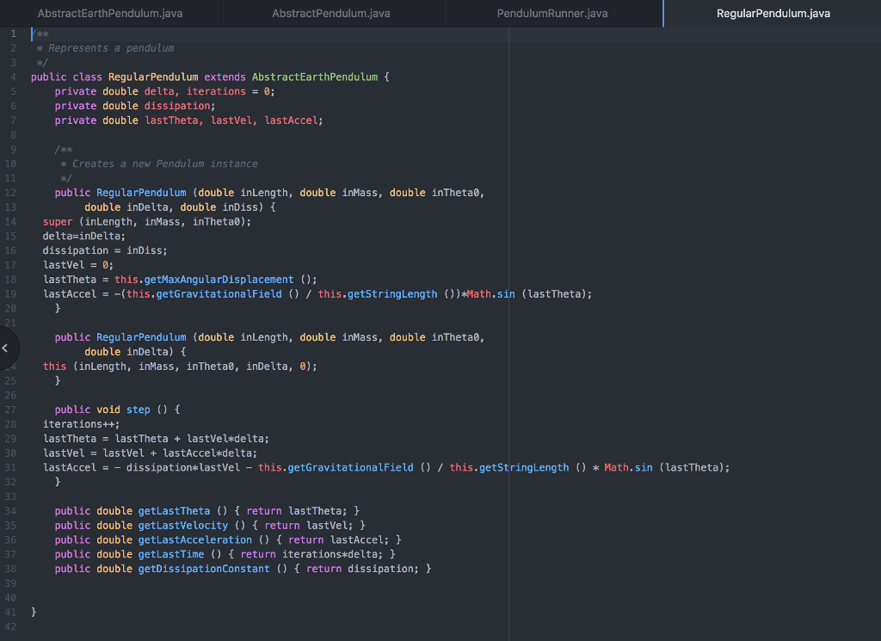881x641 pixels.
Task: Open the PendulumRunner.java tab
Action: click(x=551, y=13)
